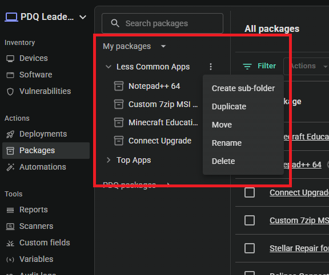Click the Custom fields icon
329x275 pixels.
(10, 243)
